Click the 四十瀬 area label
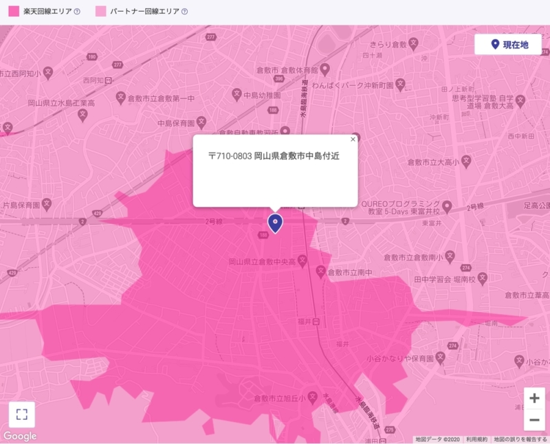This screenshot has height=444, width=550. coord(372,56)
